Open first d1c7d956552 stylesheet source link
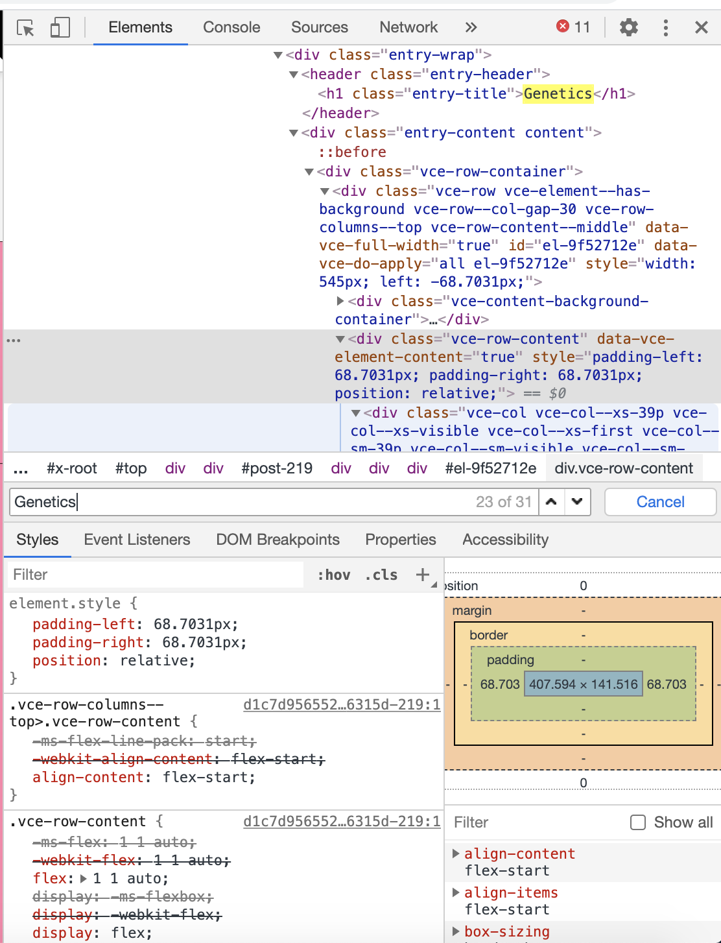This screenshot has height=943, width=721. pyautogui.click(x=342, y=704)
